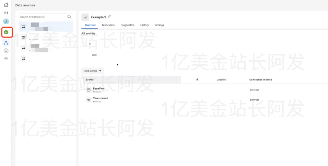Open the all tools grid icon
This screenshot has width=328, height=166.
(x=6, y=12)
